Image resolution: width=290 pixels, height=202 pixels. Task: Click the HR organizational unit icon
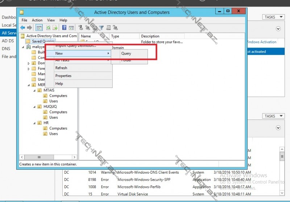click(40, 123)
